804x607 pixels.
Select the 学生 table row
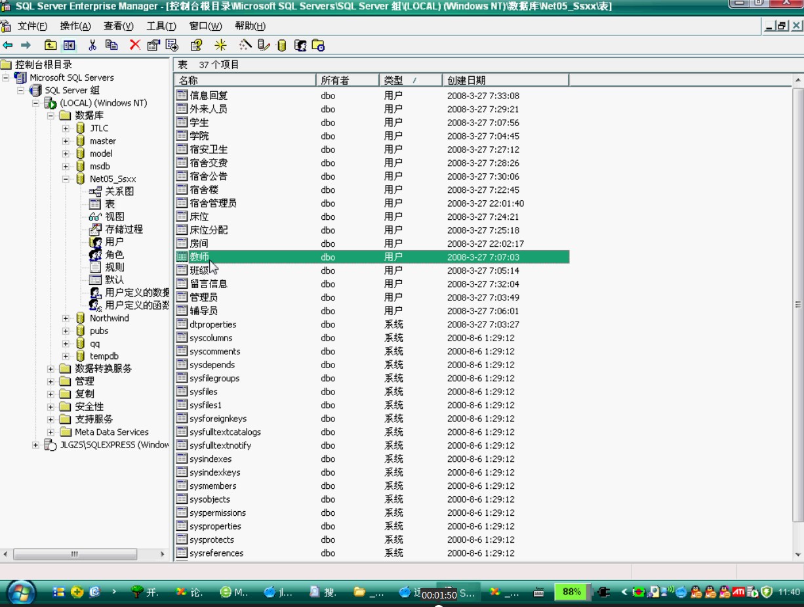coord(372,123)
